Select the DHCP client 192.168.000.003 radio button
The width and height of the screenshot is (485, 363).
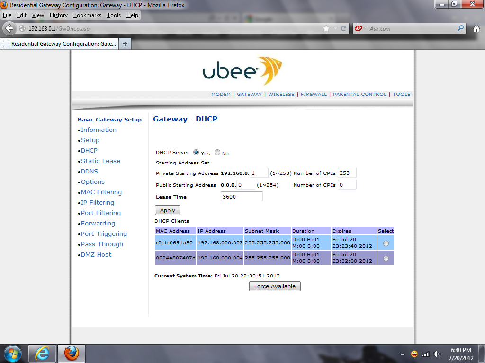[386, 243]
